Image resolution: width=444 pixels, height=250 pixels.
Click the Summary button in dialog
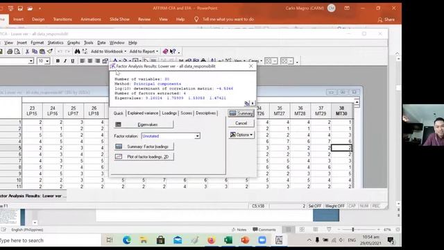241,113
